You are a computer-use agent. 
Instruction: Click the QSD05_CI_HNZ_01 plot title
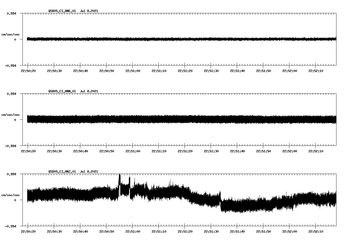(62, 172)
